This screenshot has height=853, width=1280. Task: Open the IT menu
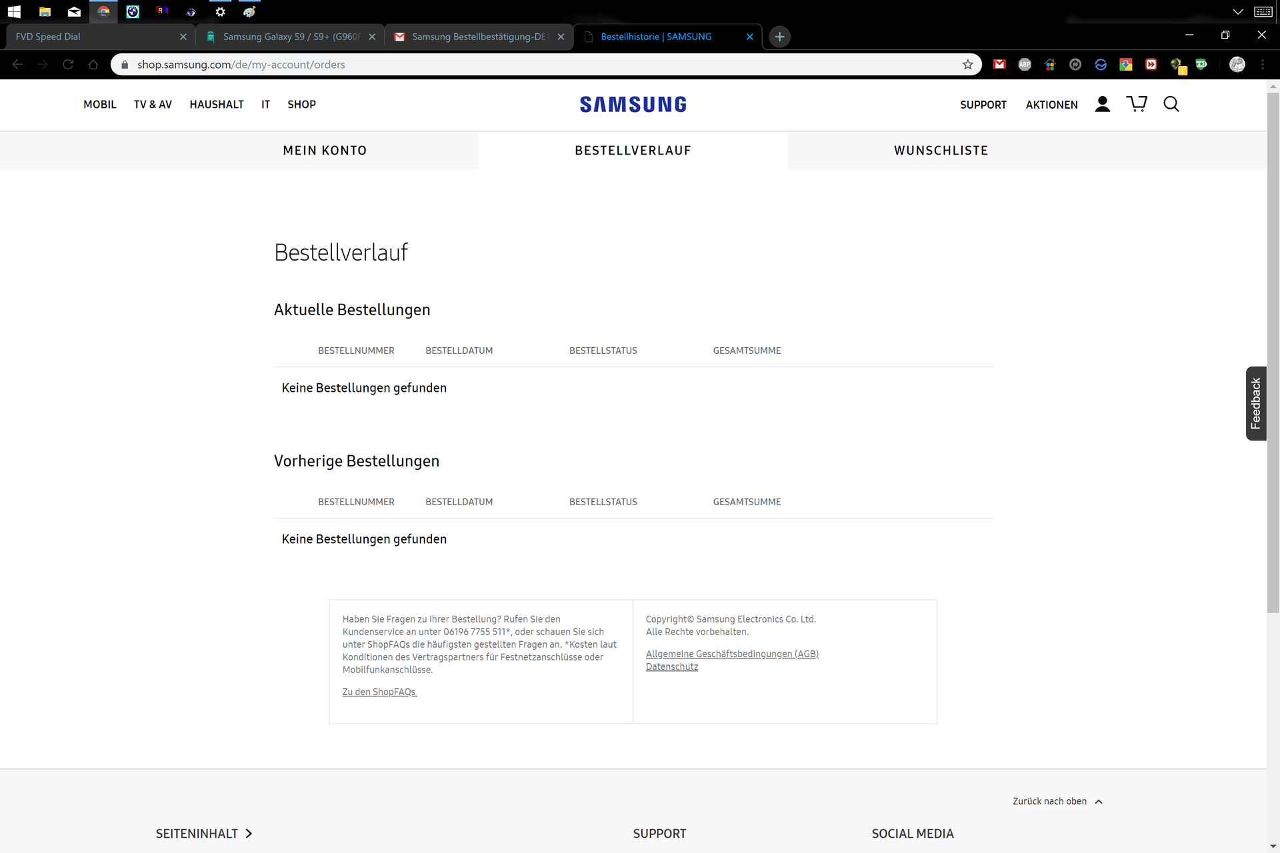(265, 105)
